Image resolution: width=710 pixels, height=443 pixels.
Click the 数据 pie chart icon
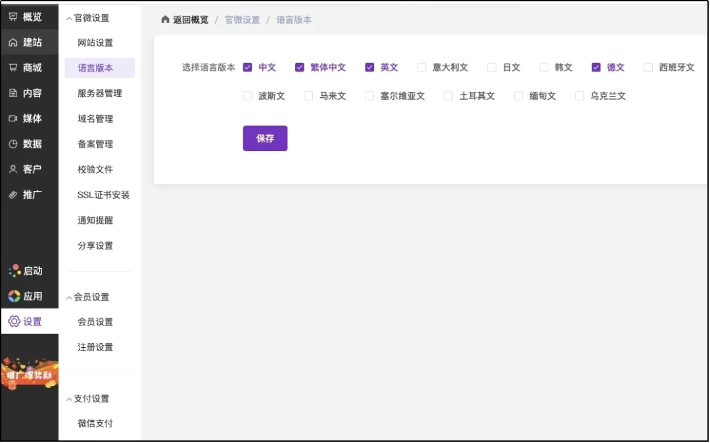[13, 144]
